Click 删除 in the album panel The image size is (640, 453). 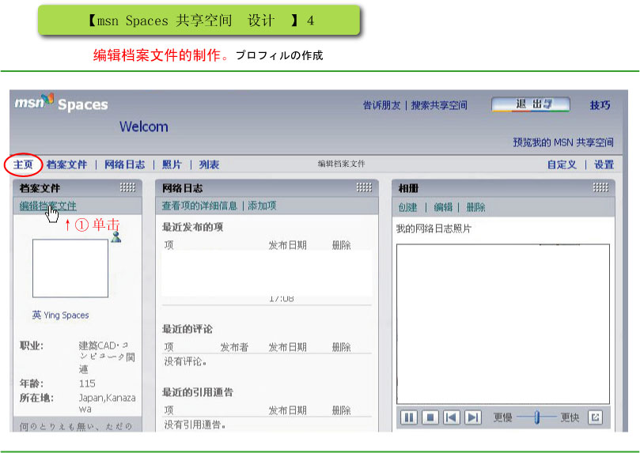475,207
